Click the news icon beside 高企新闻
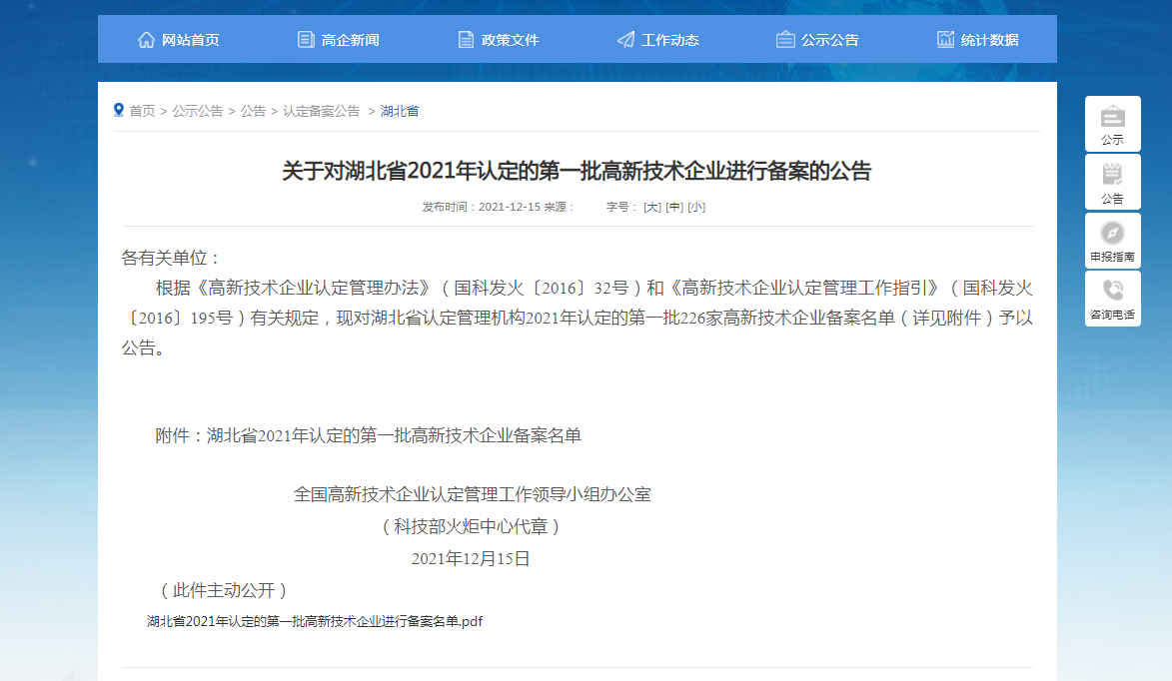Screen dimensions: 1172x681 coord(306,40)
